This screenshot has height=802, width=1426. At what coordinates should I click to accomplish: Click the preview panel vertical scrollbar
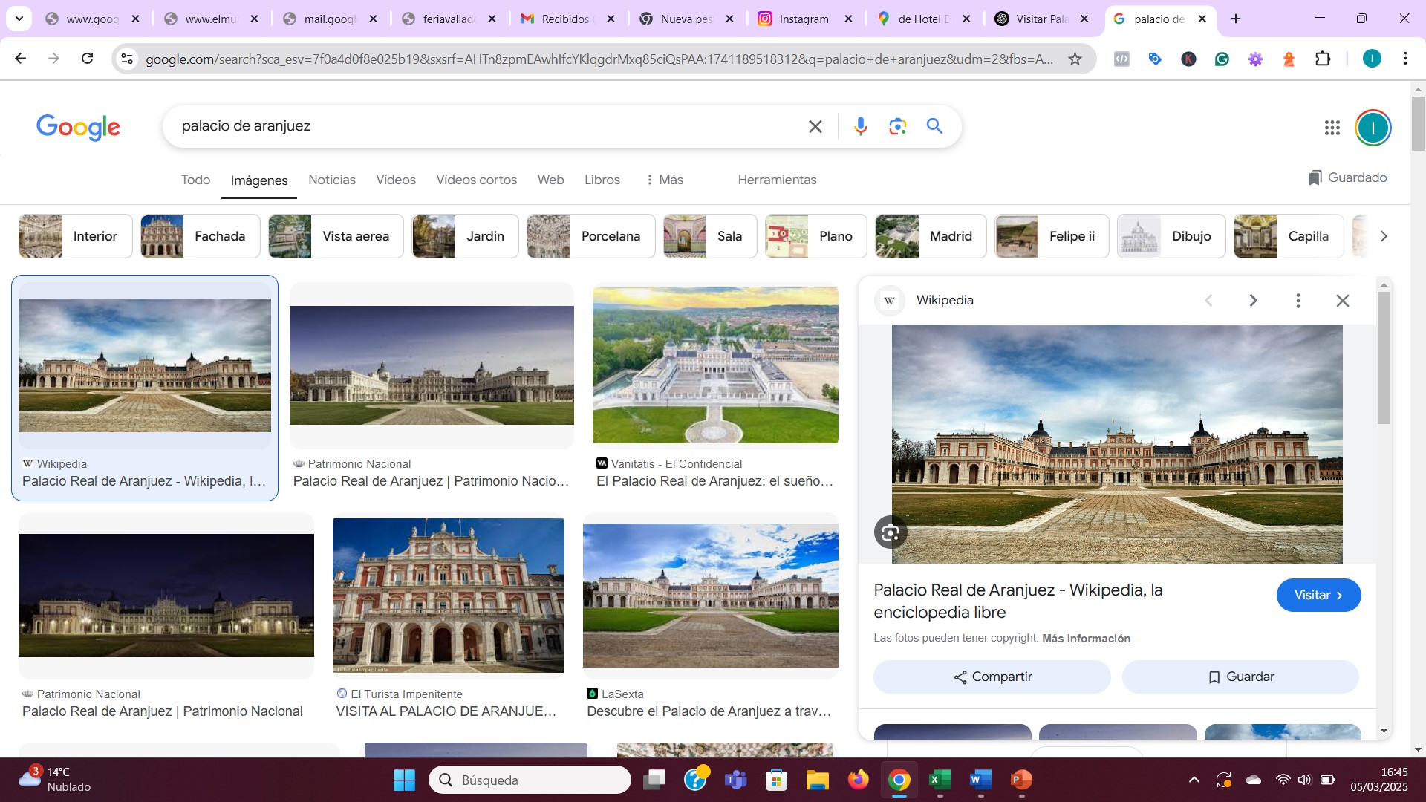click(1384, 358)
